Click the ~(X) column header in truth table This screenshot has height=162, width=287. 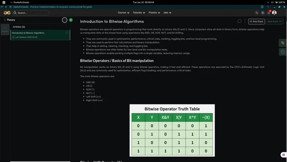[x=206, y=118]
